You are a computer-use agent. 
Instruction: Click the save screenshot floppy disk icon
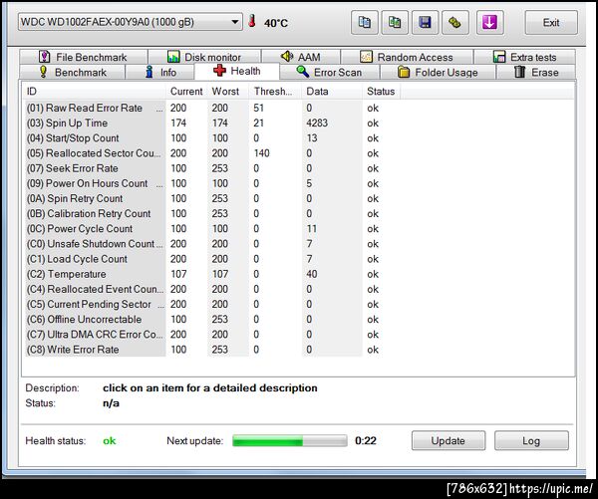pyautogui.click(x=425, y=23)
